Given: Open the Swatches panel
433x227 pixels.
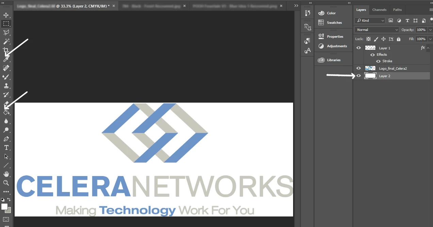Looking at the screenshot, I should pyautogui.click(x=330, y=23).
